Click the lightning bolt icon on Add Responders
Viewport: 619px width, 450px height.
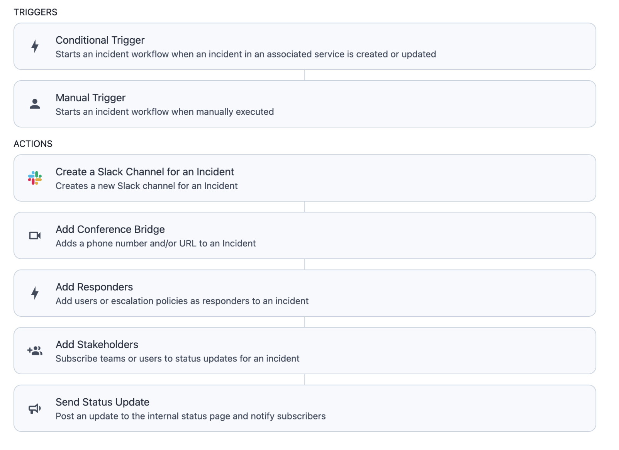(35, 293)
